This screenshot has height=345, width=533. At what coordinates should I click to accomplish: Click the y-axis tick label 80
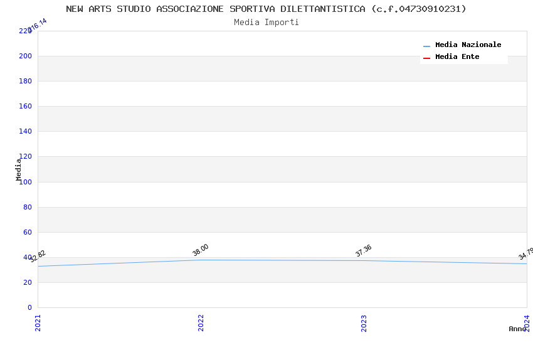coord(28,207)
